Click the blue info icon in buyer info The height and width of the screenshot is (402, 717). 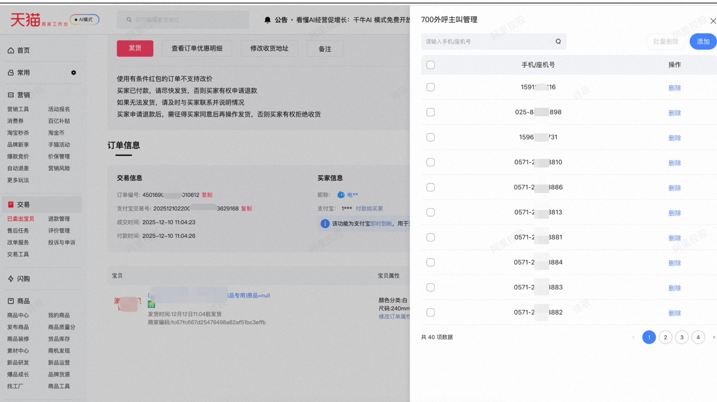(x=325, y=223)
